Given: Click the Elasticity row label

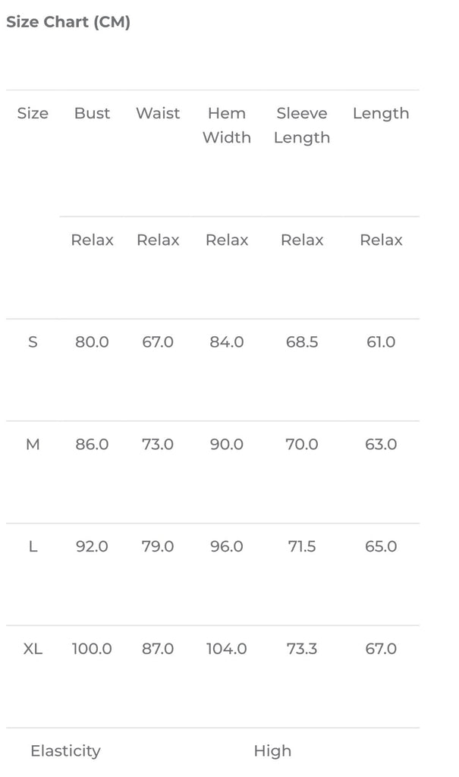Looking at the screenshot, I should (65, 751).
